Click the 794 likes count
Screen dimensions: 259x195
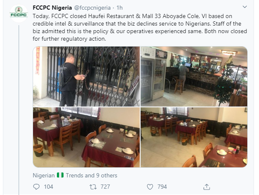[x=162, y=186]
